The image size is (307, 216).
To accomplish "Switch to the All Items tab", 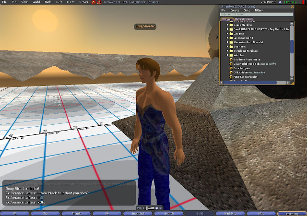I will pyautogui.click(x=227, y=19).
